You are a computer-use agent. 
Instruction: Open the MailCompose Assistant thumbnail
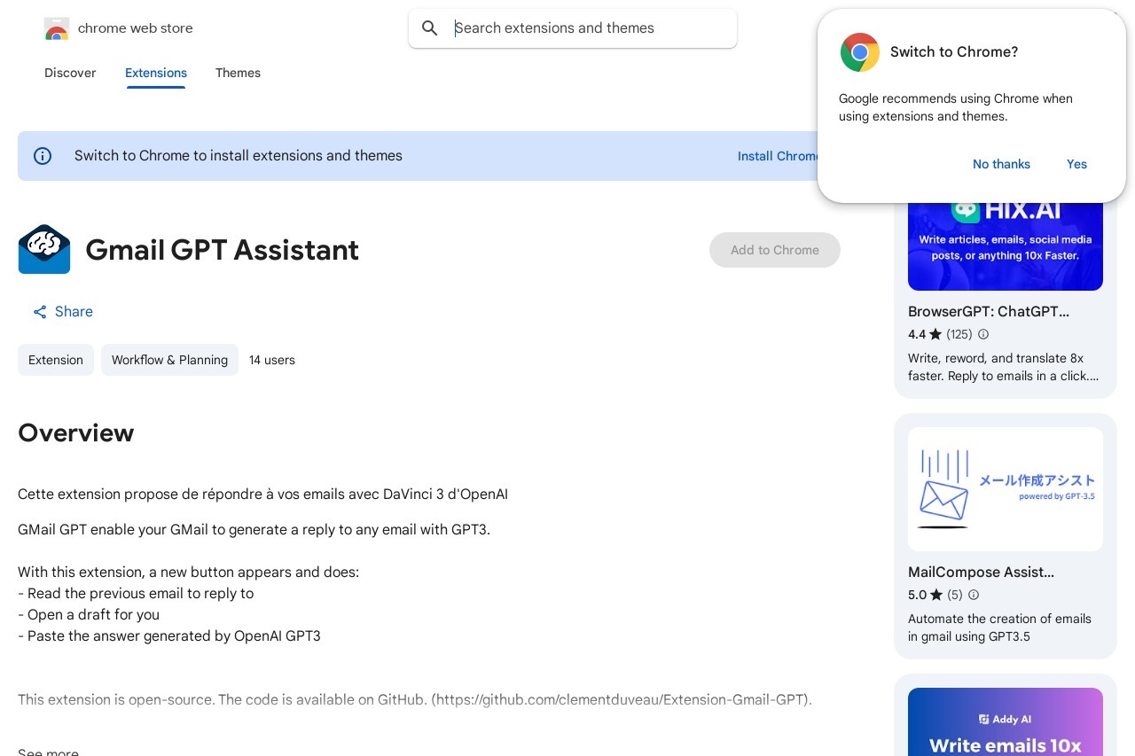[1006, 489]
